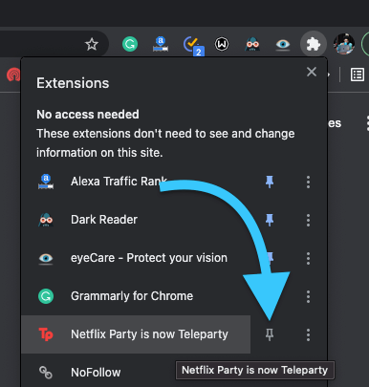The image size is (369, 387).
Task: Toggle the Extensions puzzle piece button
Action: [314, 44]
